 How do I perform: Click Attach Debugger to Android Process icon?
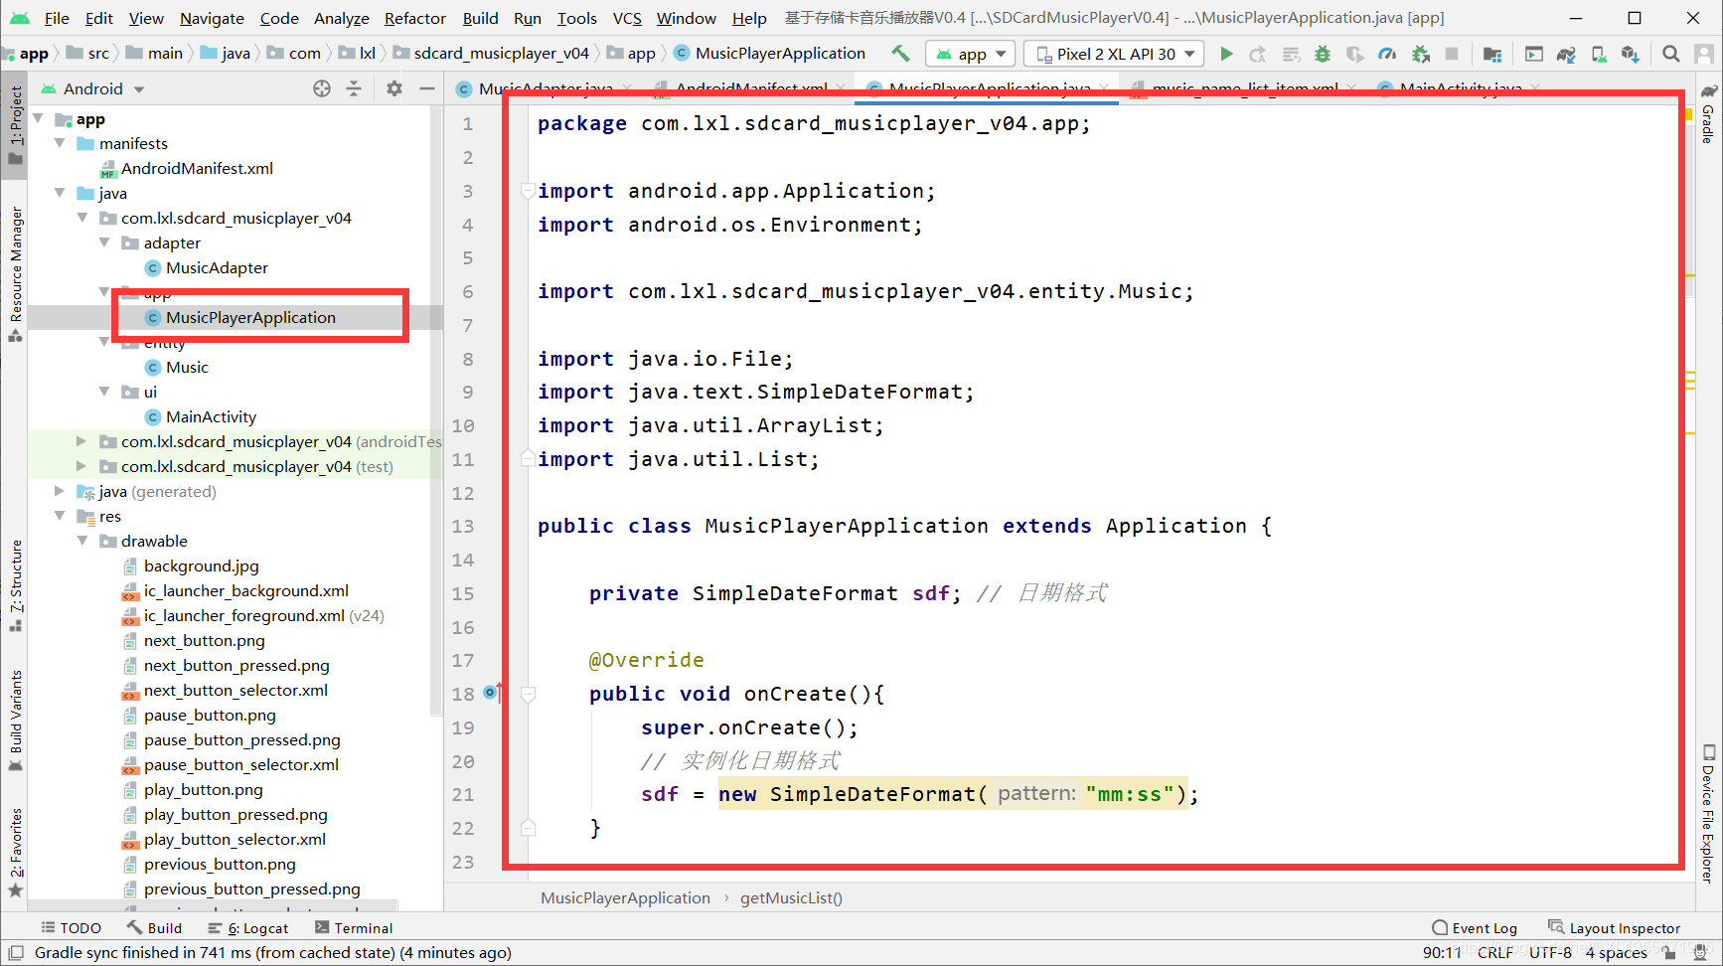[1421, 54]
